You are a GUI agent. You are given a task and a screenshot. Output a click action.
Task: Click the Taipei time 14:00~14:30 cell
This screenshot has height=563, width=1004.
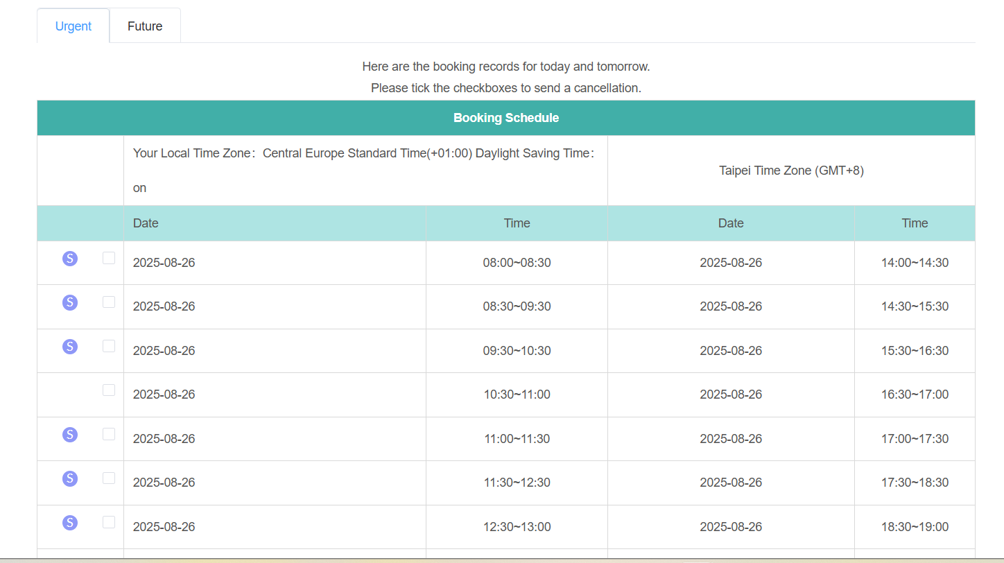point(915,263)
